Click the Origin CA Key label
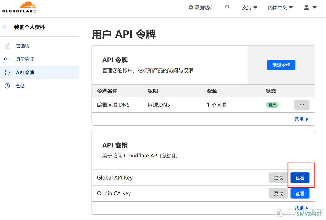This screenshot has width=326, height=220. (x=114, y=193)
